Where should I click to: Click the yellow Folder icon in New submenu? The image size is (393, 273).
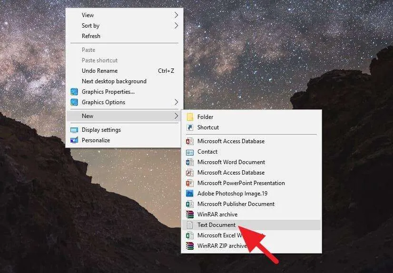point(190,117)
